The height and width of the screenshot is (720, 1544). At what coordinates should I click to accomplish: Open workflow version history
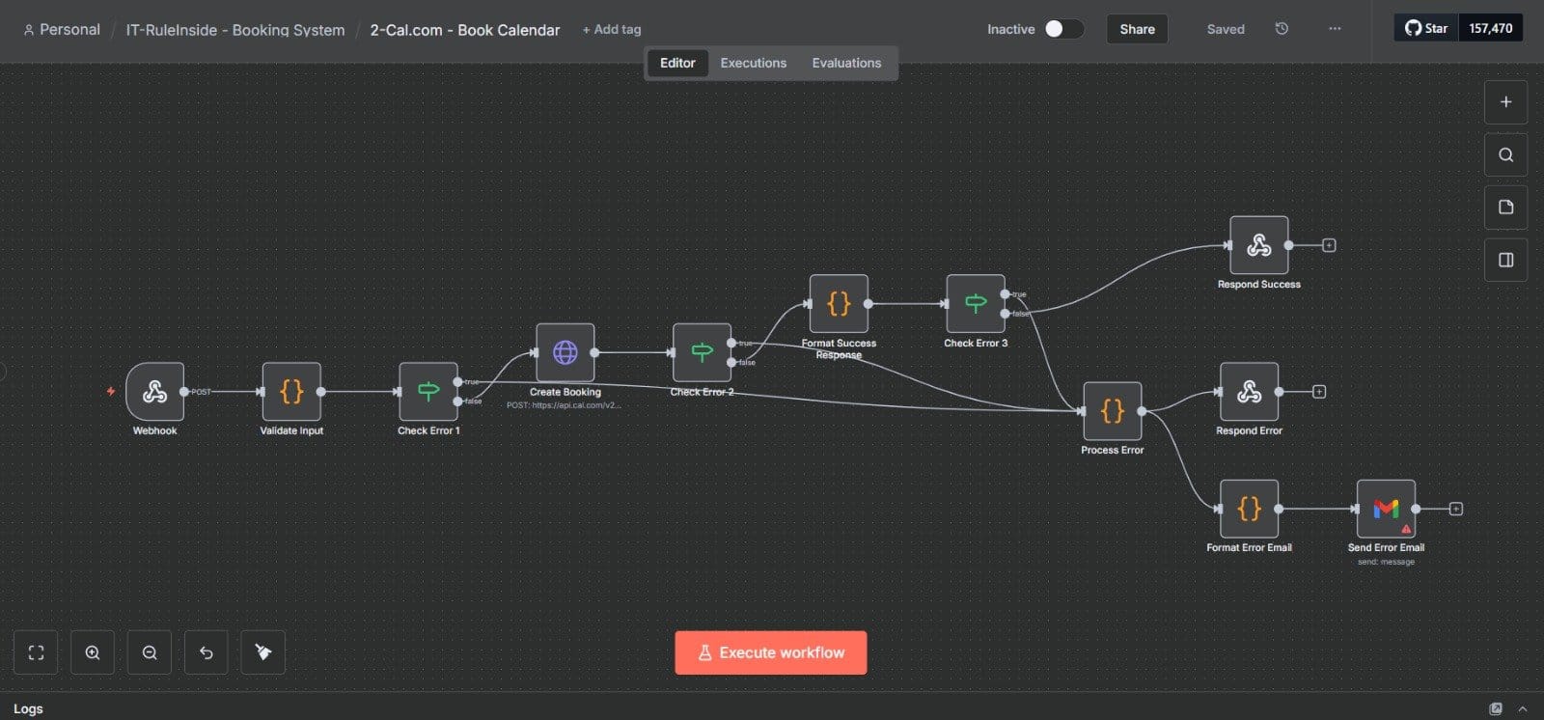coord(1282,29)
